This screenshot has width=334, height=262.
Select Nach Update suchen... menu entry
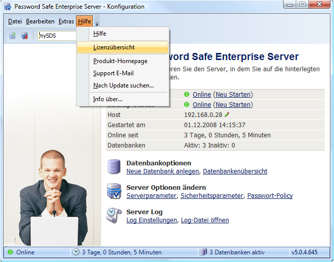[123, 85]
